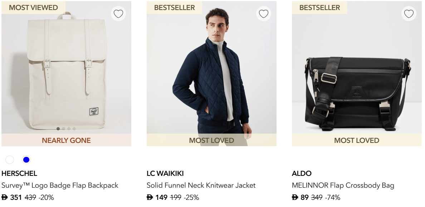425x207 pixels.
Task: Select the white color swatch
Action: pos(10,160)
